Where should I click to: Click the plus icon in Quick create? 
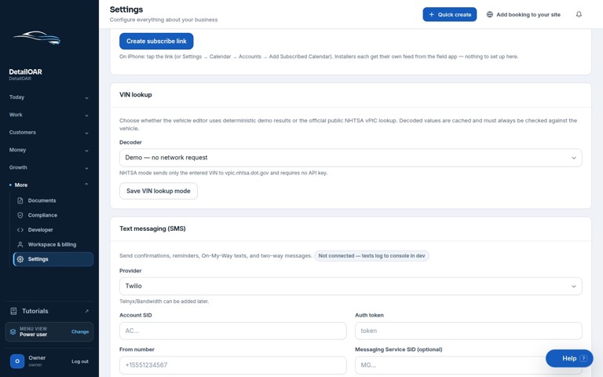(x=432, y=14)
